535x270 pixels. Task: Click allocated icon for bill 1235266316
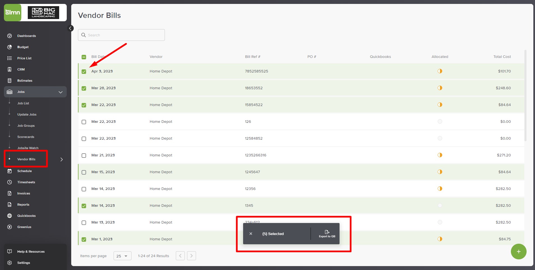pyautogui.click(x=440, y=155)
